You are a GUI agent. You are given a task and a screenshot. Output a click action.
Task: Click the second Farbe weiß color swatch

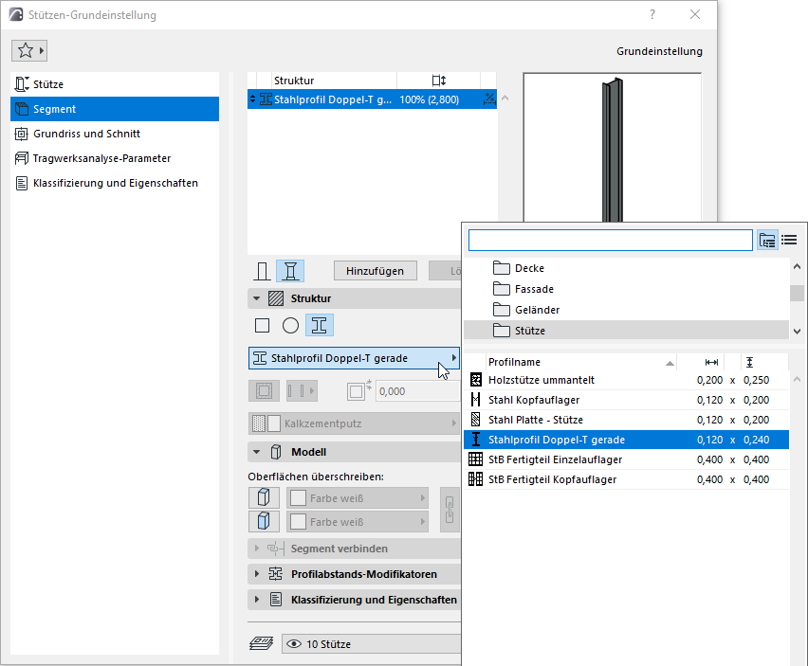pyautogui.click(x=299, y=521)
